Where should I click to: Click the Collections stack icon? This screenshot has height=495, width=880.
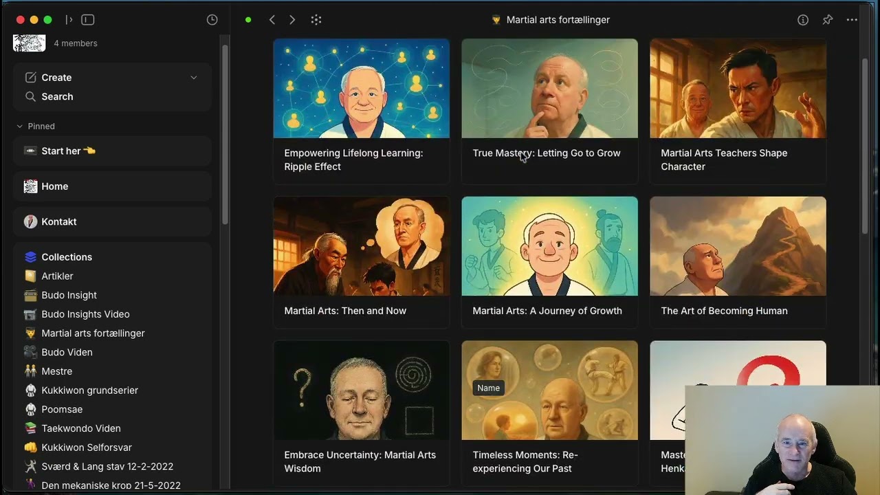[x=30, y=257]
